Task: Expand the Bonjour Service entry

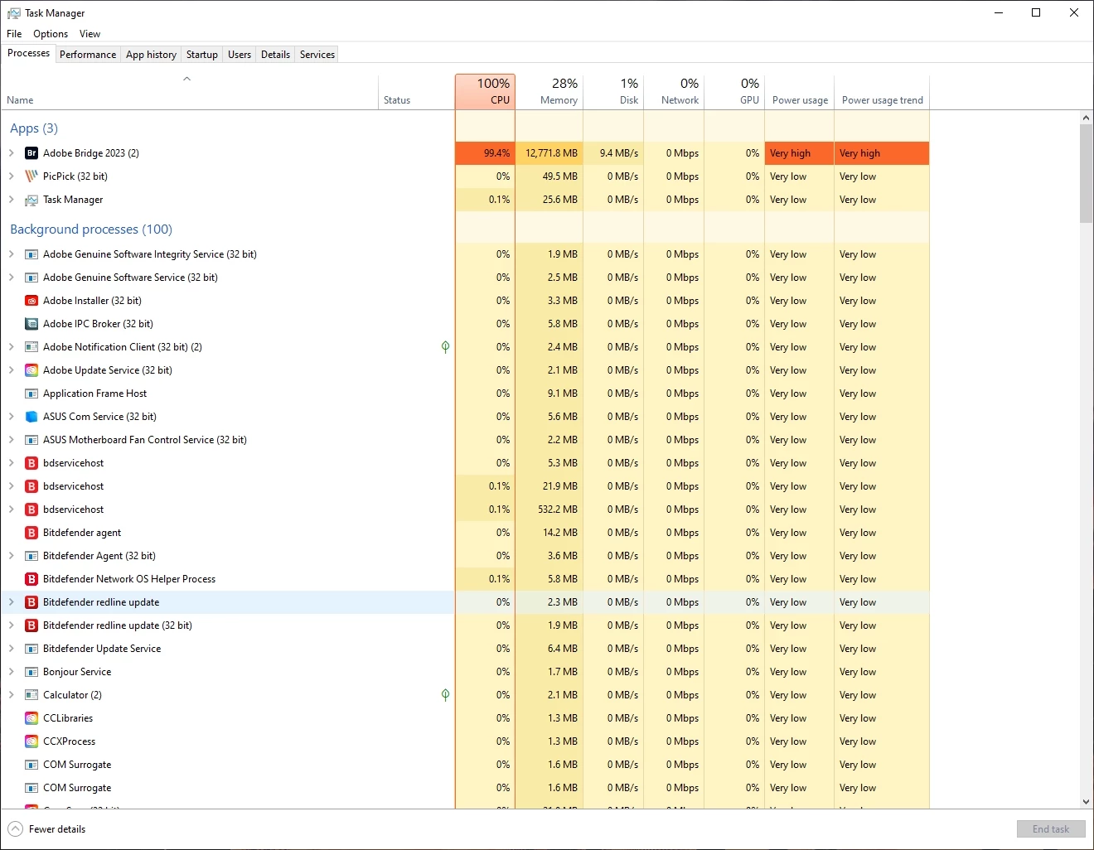Action: [x=12, y=672]
